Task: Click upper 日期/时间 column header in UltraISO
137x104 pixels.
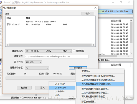Action: (x=120, y=21)
